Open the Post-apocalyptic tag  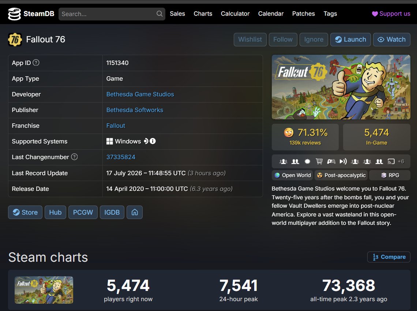point(341,175)
